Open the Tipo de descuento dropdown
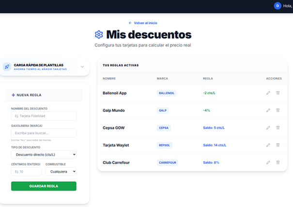Screen dimensions: 293x207 click(44, 155)
